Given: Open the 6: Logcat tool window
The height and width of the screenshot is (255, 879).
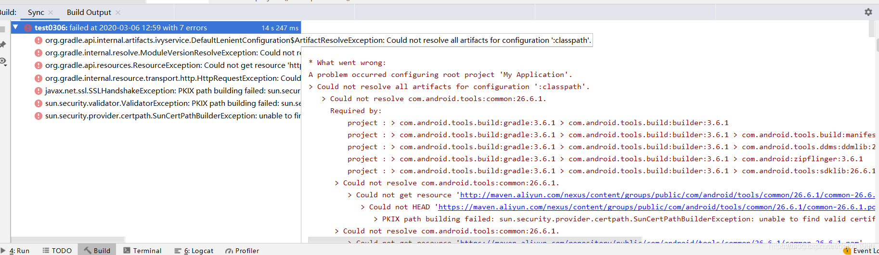Looking at the screenshot, I should [x=194, y=250].
